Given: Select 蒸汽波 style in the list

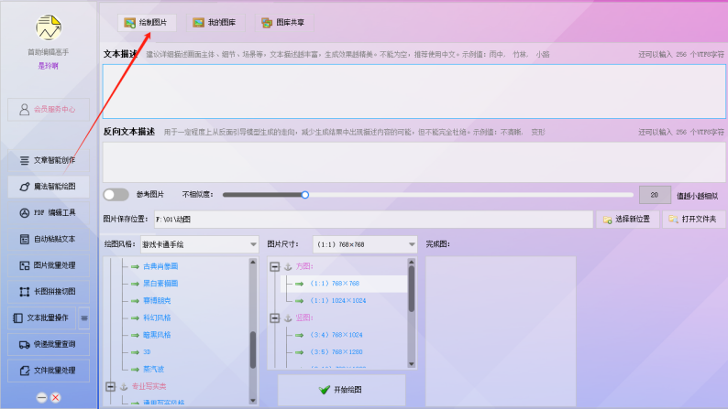Looking at the screenshot, I should tap(154, 369).
